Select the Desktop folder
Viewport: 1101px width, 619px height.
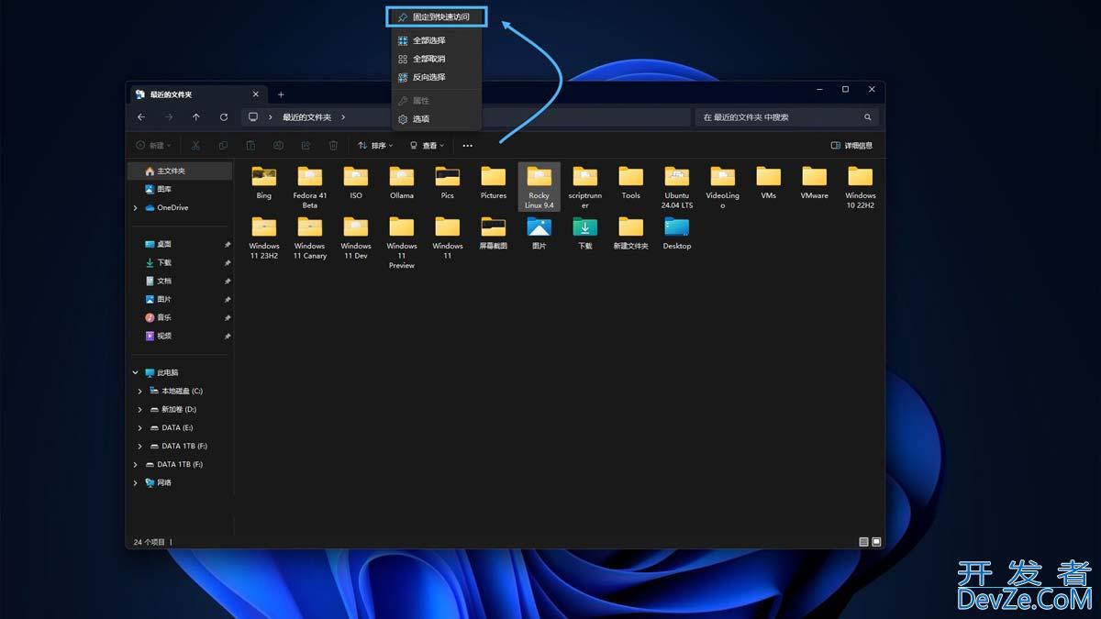(x=677, y=233)
